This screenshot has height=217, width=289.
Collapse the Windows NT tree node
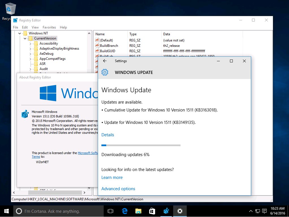coord(19,33)
